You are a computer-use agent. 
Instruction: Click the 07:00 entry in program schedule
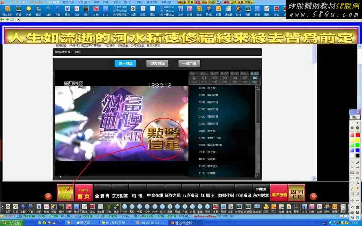(x=209, y=138)
